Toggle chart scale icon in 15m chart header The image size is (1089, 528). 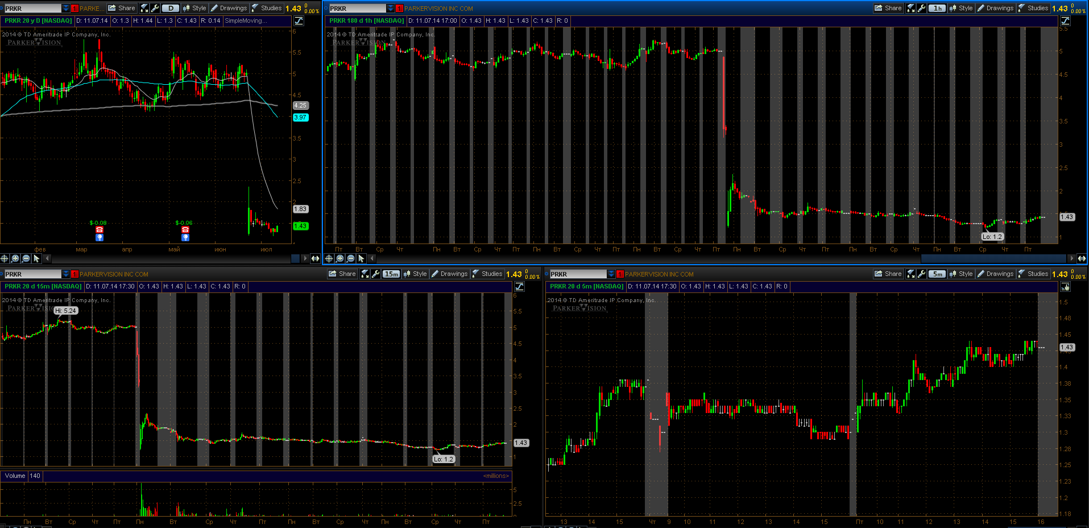(x=520, y=287)
